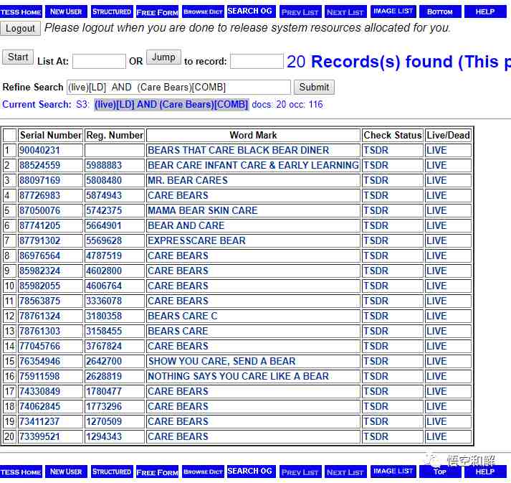The image size is (511, 483).
Task: Open SHOW YOU CARE, SEND A BEAR
Action: tap(221, 361)
